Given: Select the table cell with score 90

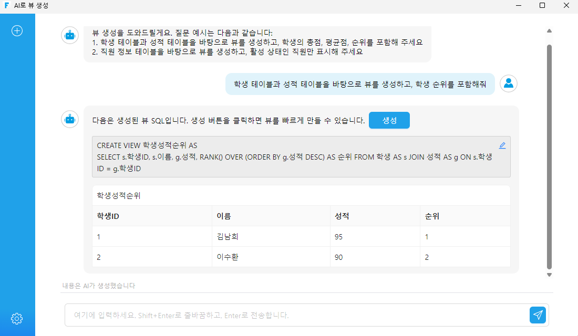Looking at the screenshot, I should 375,257.
